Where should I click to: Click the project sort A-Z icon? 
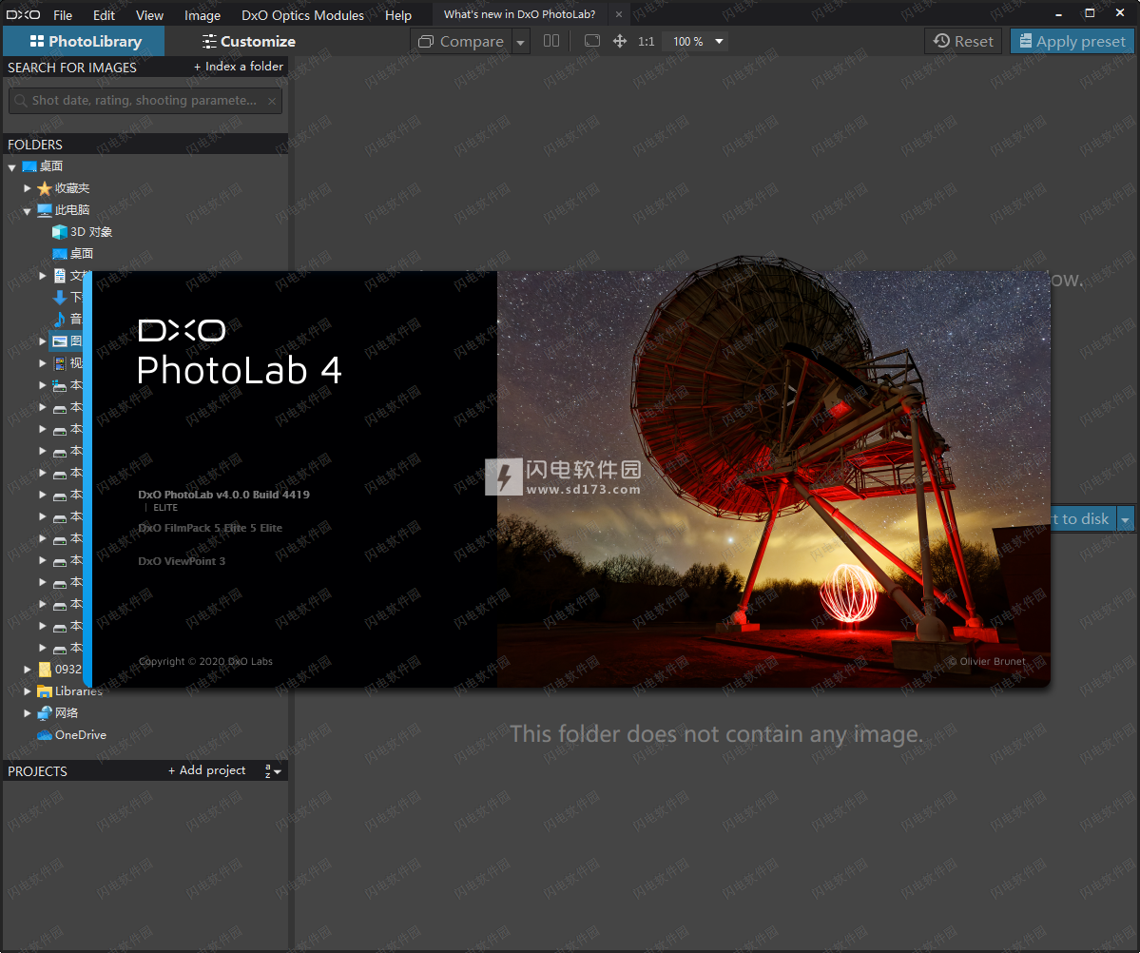click(273, 771)
